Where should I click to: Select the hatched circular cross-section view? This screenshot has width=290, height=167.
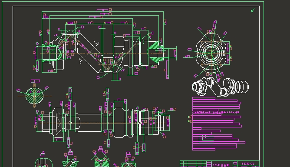(x=34, y=96)
